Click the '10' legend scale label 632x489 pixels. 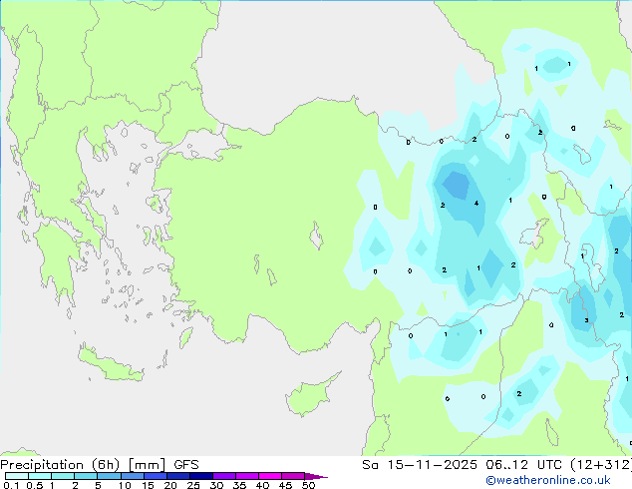tap(125, 485)
